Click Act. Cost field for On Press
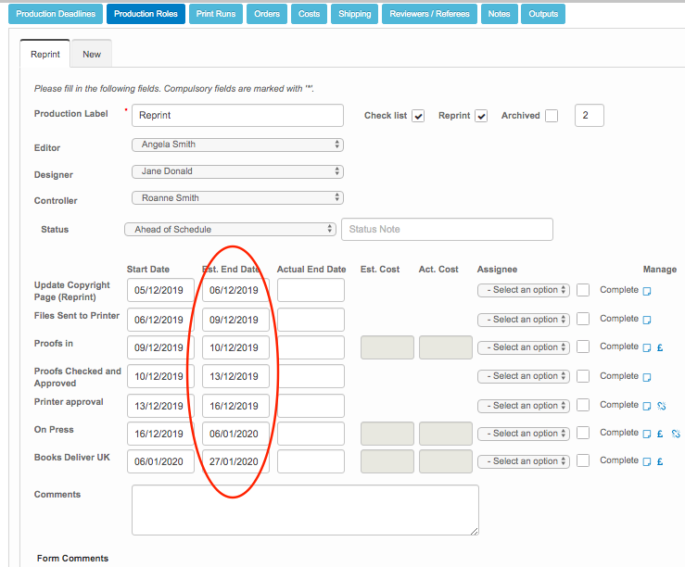 point(446,434)
